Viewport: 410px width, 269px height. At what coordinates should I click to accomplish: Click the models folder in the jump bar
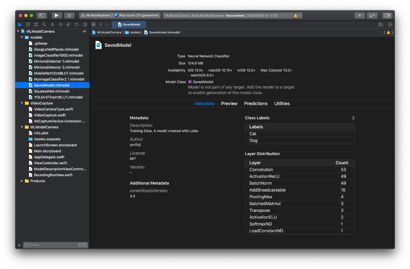(133, 32)
